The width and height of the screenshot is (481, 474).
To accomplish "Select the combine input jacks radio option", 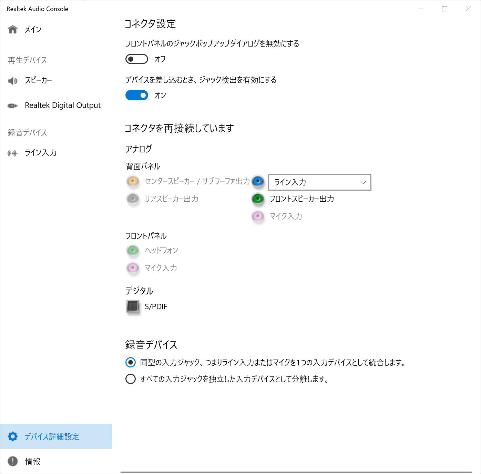I will tap(131, 362).
